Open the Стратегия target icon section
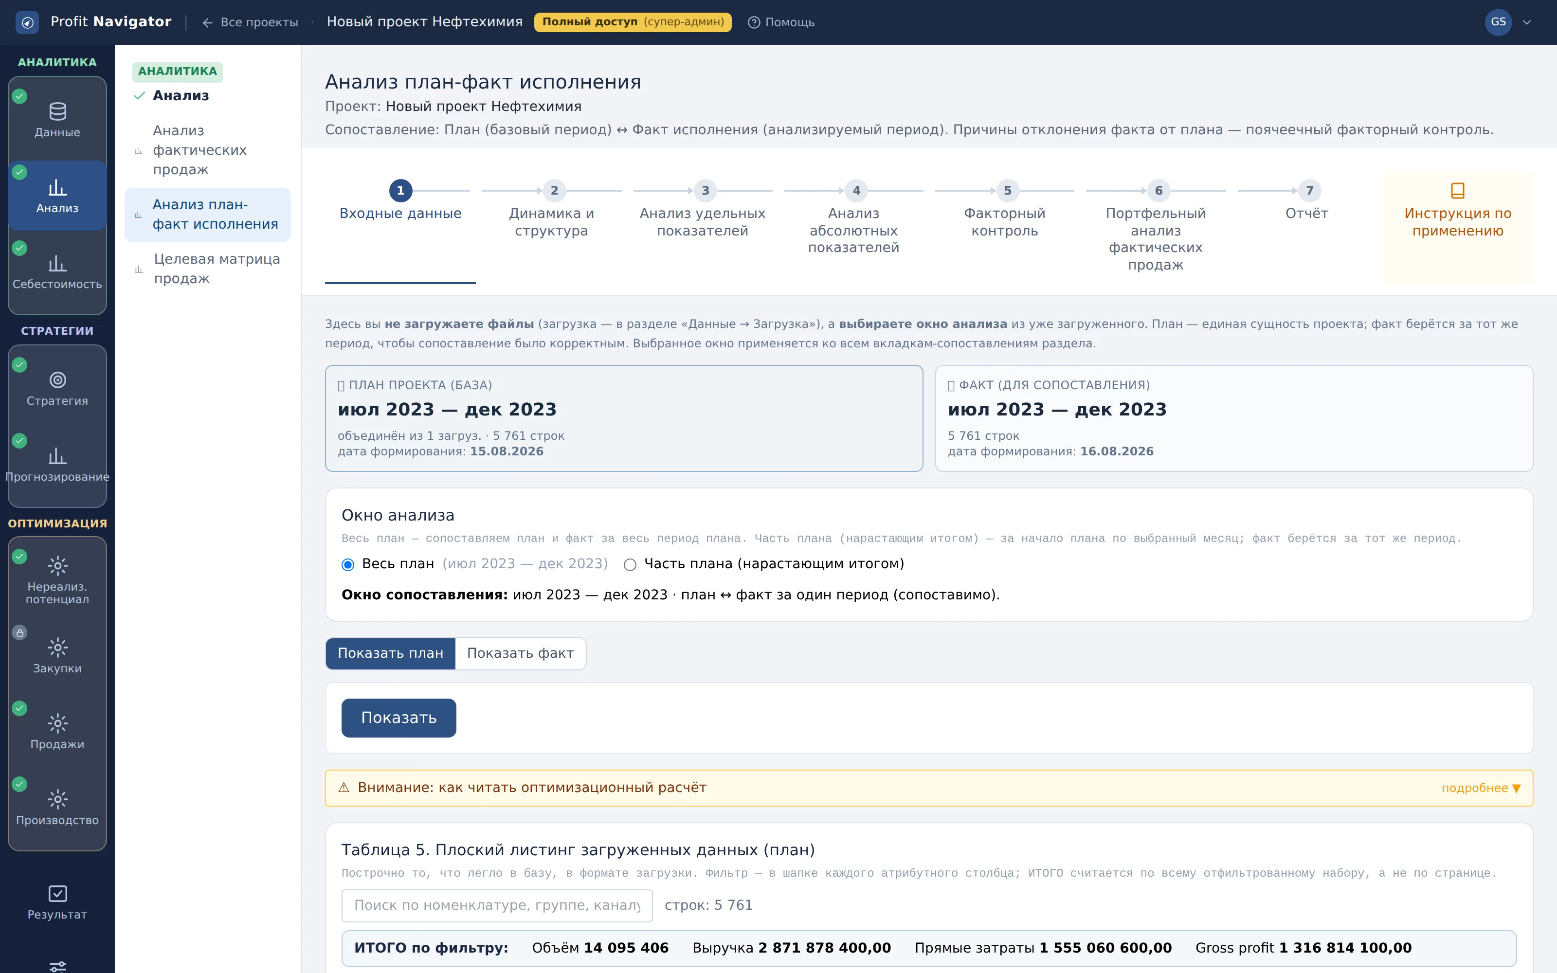 pos(57,388)
